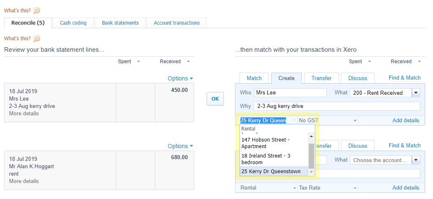Click Add details for the Mrs Lee transaction

406,120
